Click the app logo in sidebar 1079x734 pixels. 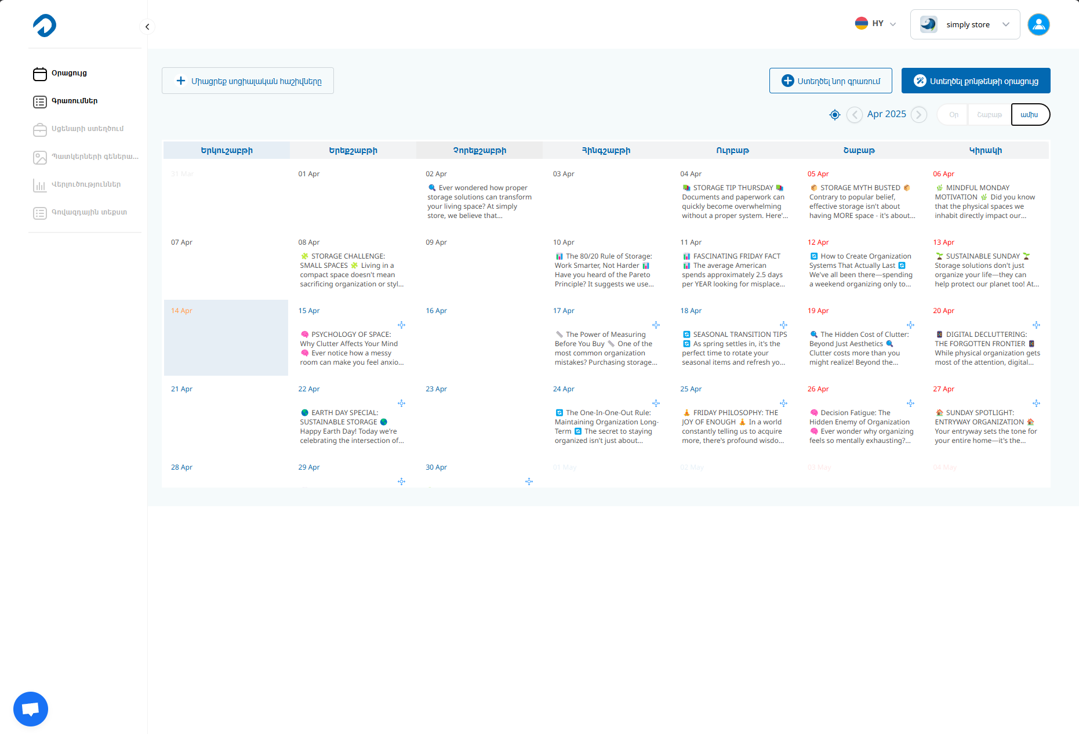(45, 26)
